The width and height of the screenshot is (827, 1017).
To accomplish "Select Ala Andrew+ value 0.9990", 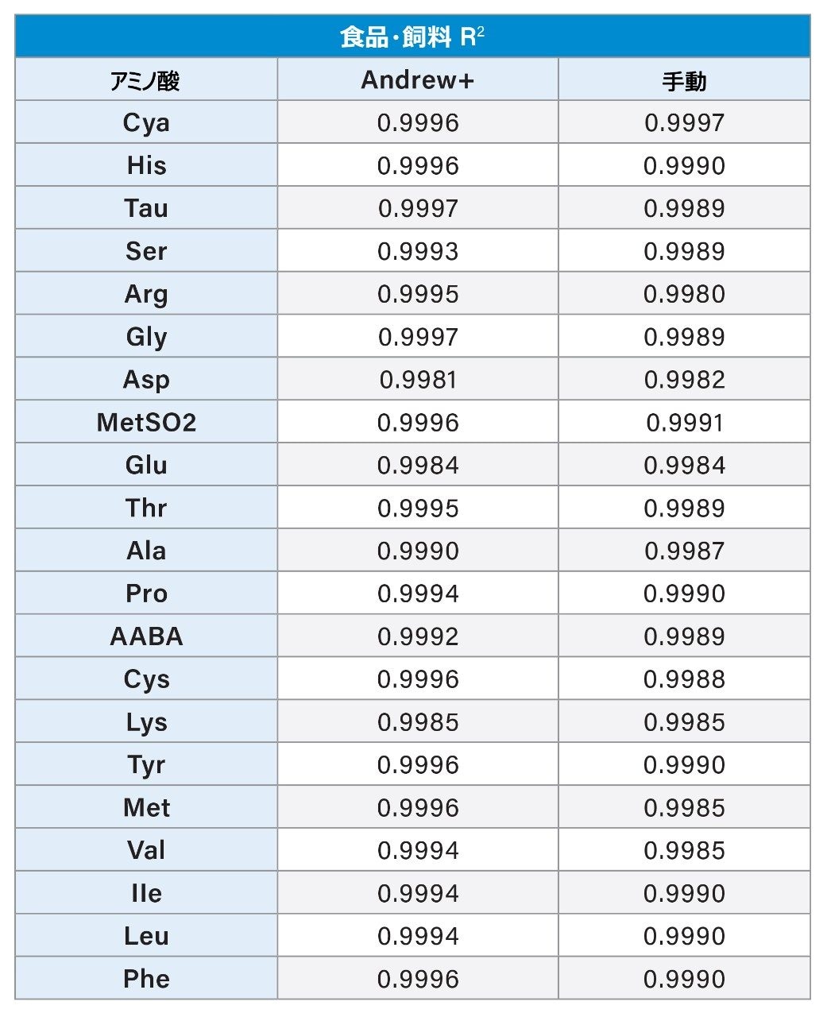I will (x=418, y=551).
